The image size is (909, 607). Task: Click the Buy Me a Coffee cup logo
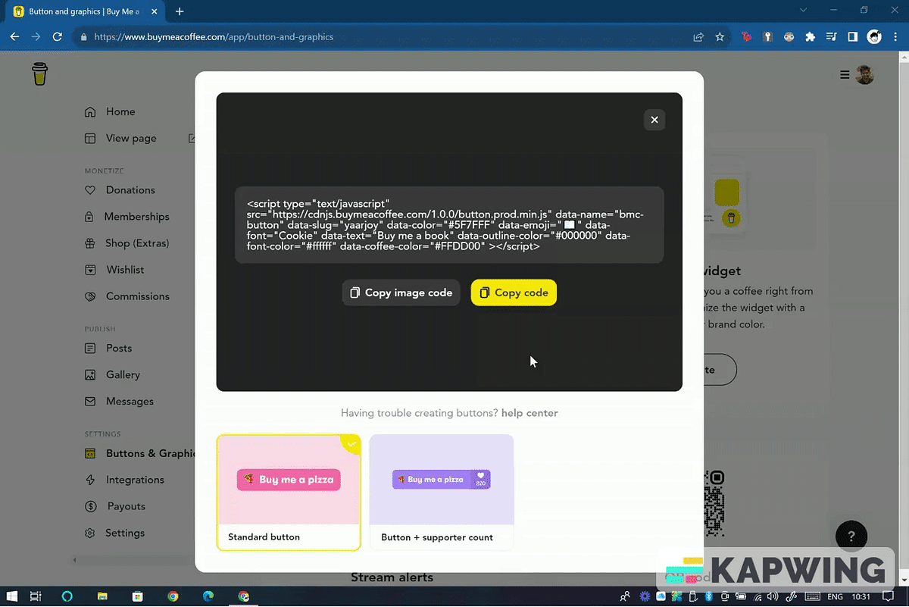(x=39, y=74)
